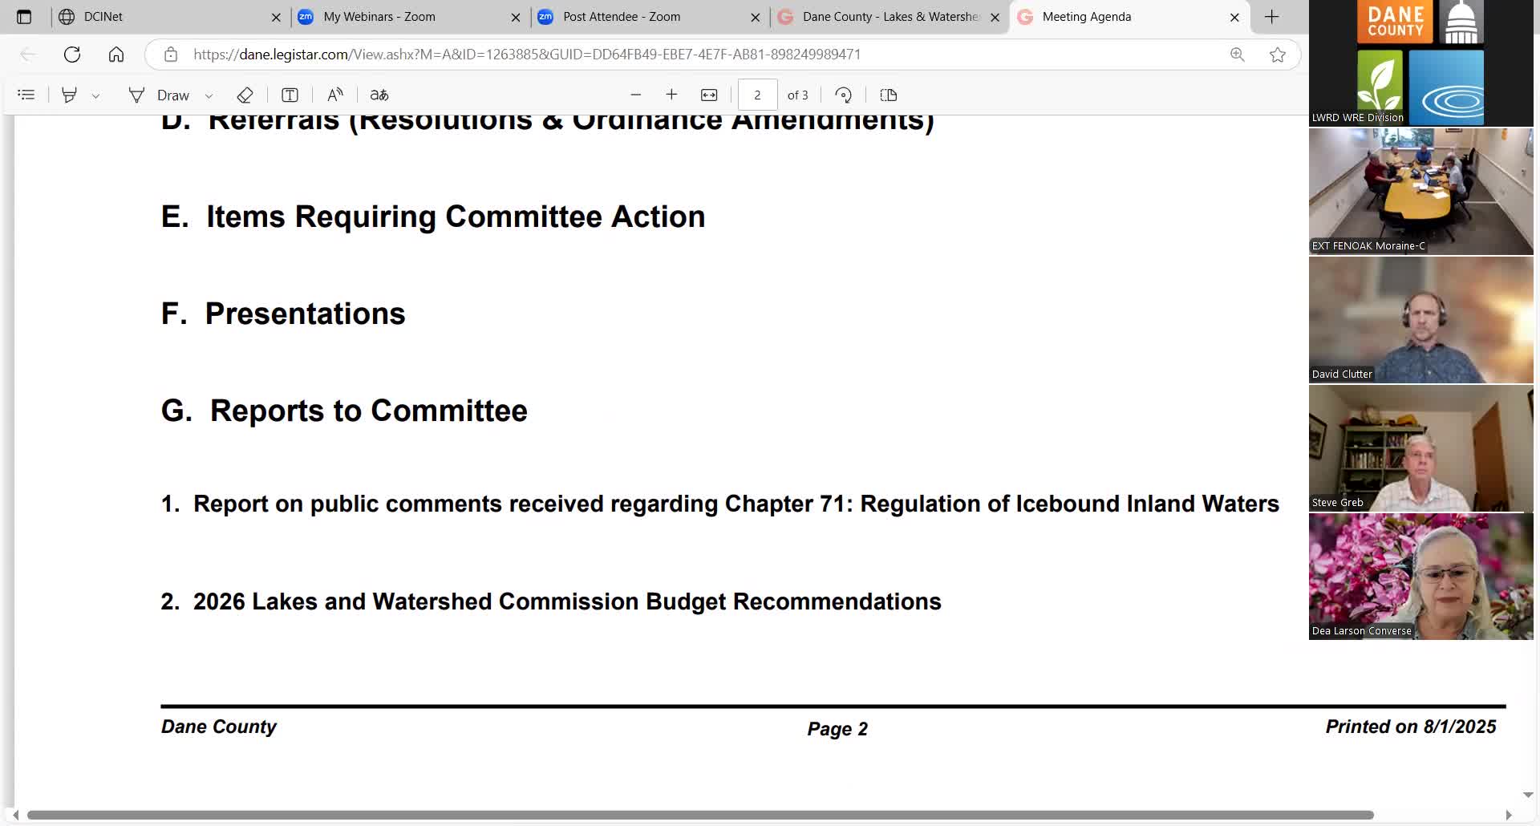Close the My Webinars - Zoom tab

click(x=516, y=17)
